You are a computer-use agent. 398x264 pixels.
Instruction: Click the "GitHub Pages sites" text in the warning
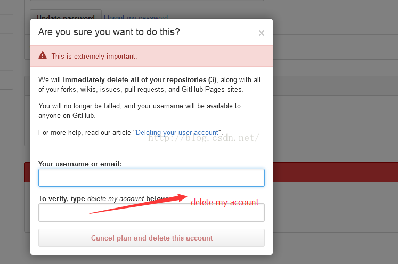[212, 90]
